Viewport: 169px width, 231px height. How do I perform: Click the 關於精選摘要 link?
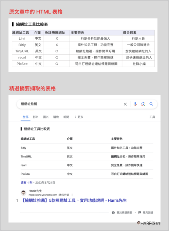124,213
